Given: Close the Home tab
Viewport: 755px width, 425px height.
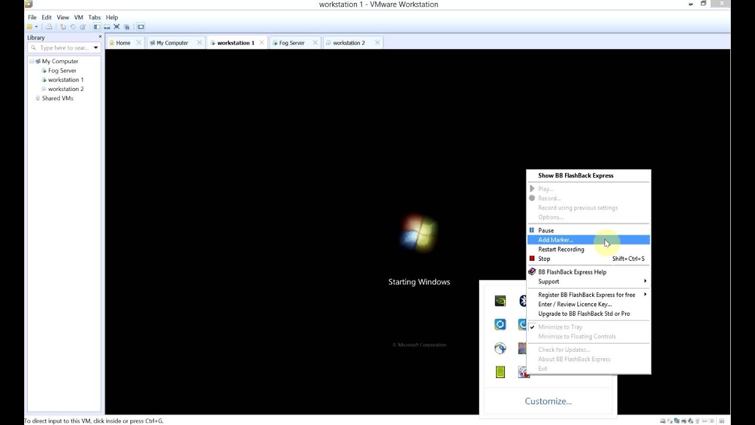Looking at the screenshot, I should pos(139,42).
